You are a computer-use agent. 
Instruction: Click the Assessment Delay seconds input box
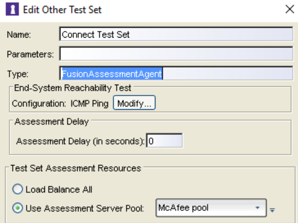point(164,140)
